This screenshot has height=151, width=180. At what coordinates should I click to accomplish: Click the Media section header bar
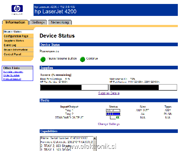pos(109,100)
